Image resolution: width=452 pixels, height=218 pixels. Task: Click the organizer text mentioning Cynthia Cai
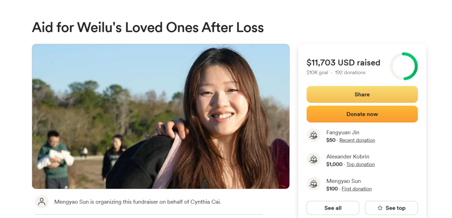click(138, 202)
